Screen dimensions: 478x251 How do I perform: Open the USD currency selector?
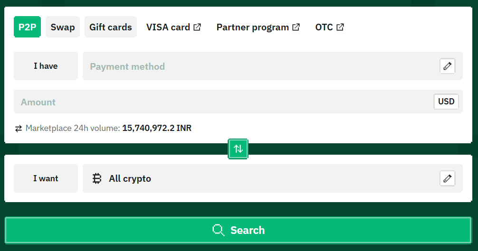point(446,102)
